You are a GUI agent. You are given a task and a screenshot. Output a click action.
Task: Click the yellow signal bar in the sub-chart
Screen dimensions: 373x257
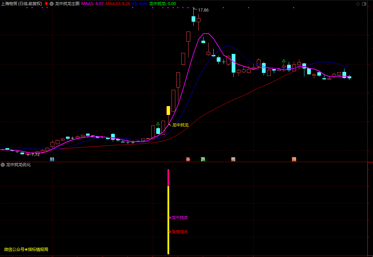click(168, 220)
